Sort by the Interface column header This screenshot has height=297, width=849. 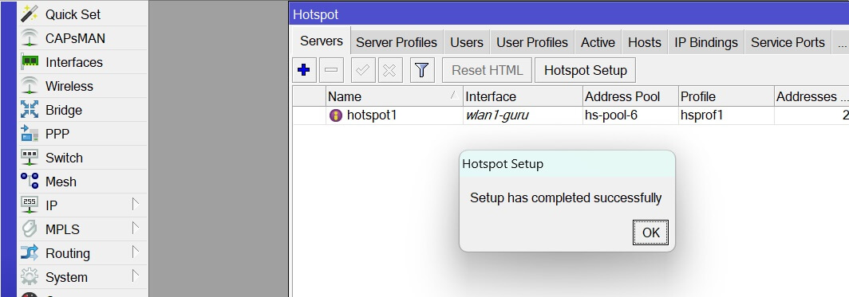pyautogui.click(x=523, y=96)
